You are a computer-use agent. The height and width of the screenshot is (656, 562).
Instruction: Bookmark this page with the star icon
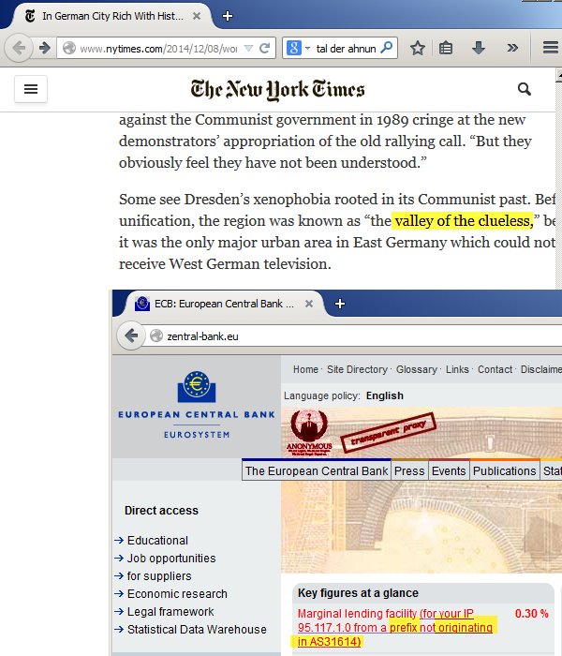click(x=418, y=48)
